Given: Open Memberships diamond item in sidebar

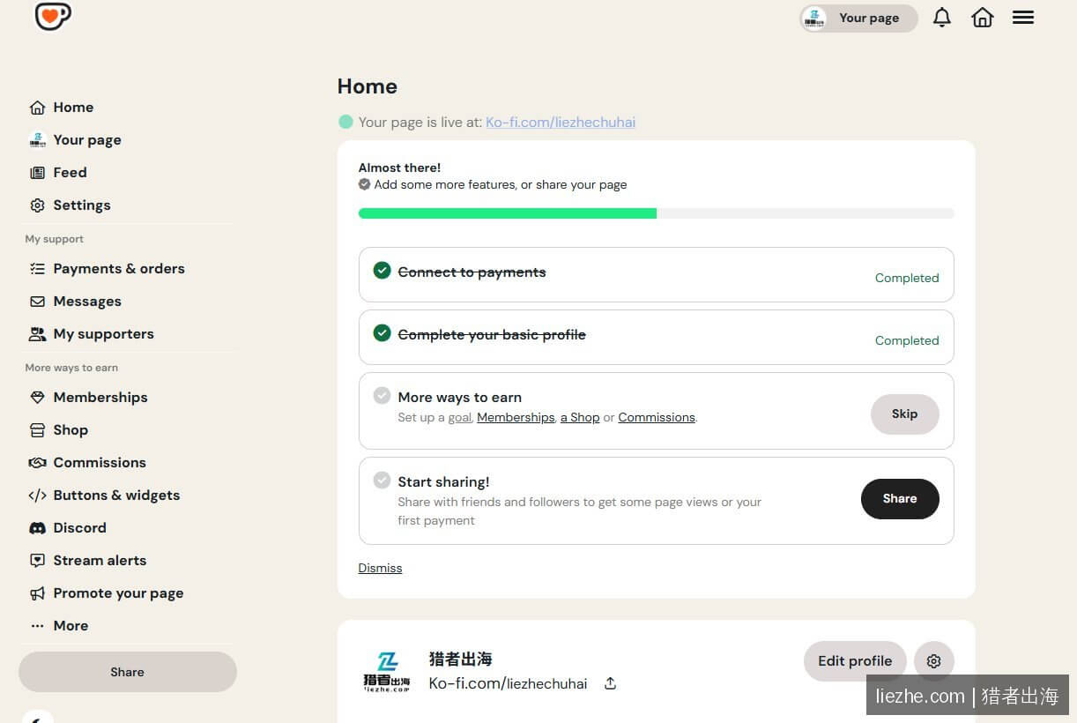Looking at the screenshot, I should pos(88,397).
